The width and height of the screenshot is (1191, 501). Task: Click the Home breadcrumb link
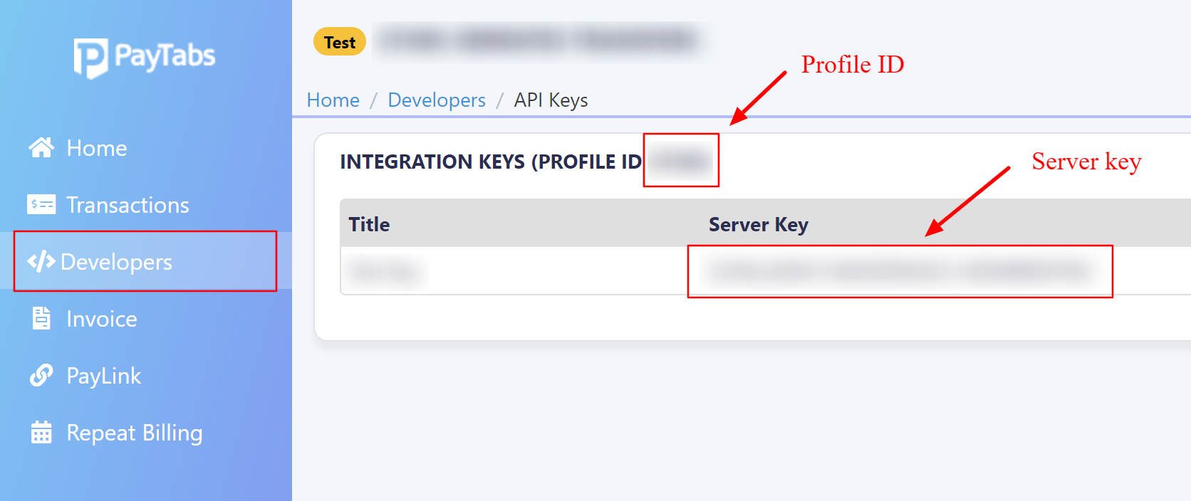333,100
